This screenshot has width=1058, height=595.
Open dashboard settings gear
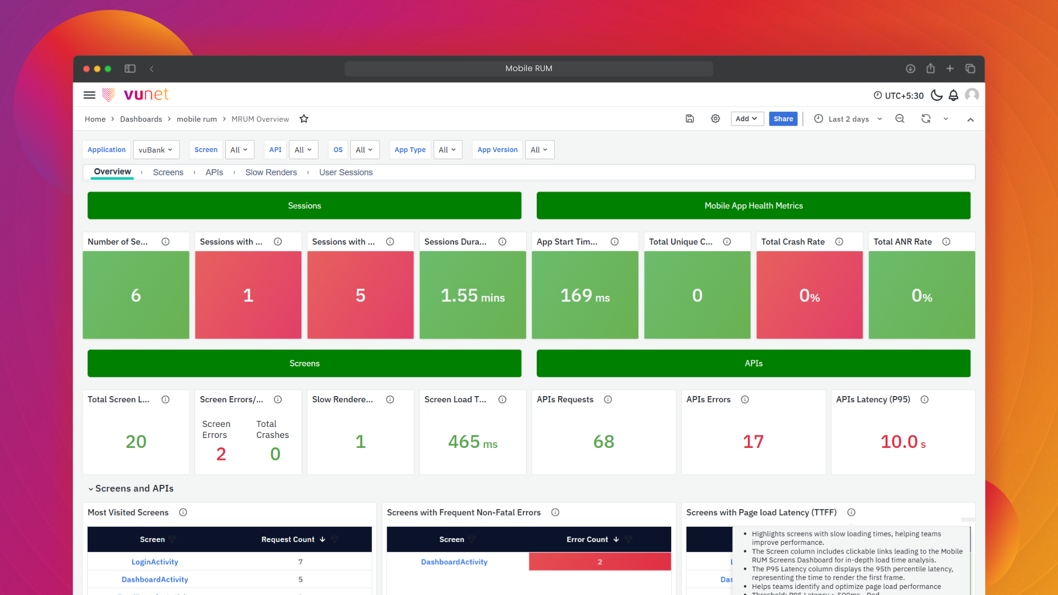coord(715,119)
